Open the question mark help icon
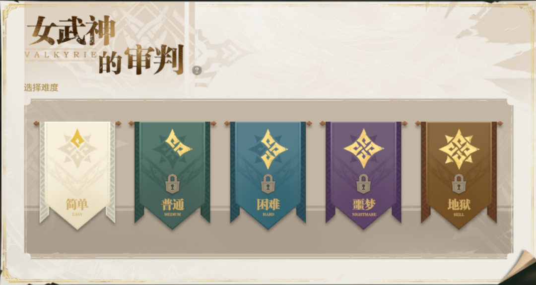The height and width of the screenshot is (285, 536). pyautogui.click(x=197, y=71)
